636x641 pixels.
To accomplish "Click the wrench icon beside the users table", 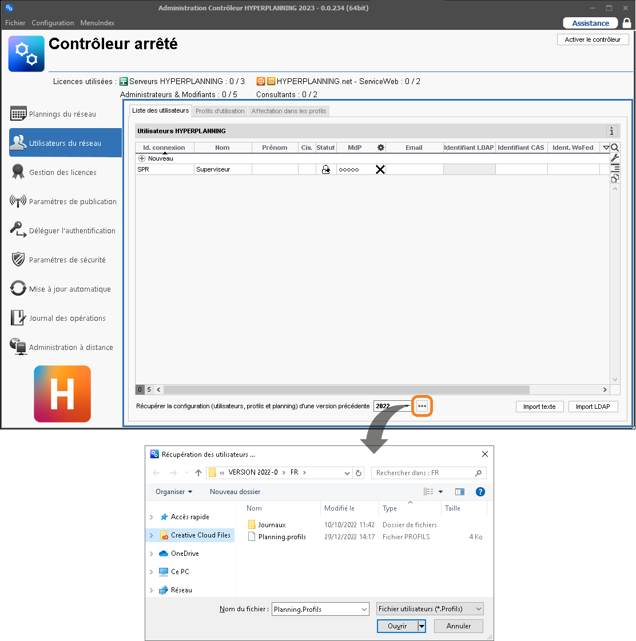I will [x=615, y=158].
